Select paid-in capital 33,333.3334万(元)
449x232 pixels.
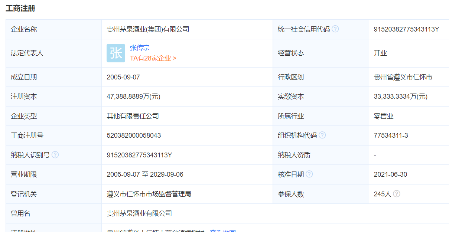pyautogui.click(x=400, y=97)
